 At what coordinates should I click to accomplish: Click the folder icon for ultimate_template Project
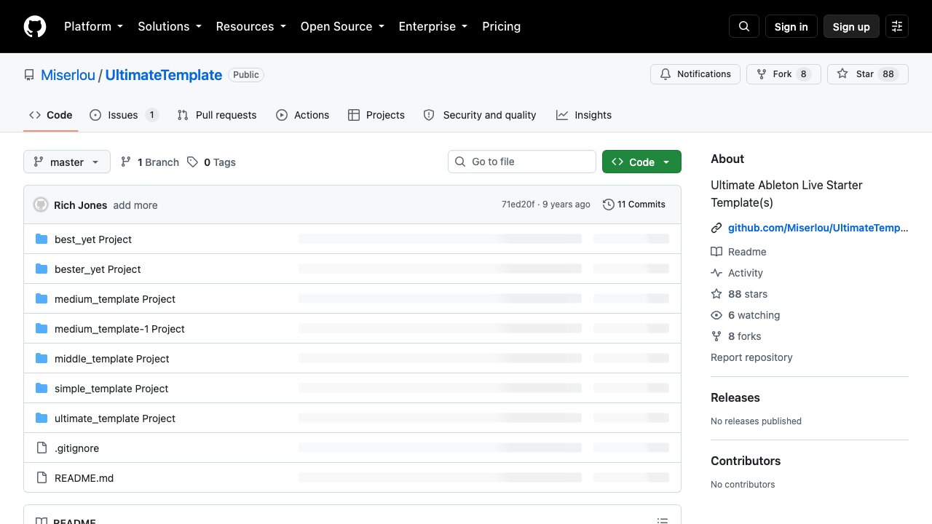[42, 418]
